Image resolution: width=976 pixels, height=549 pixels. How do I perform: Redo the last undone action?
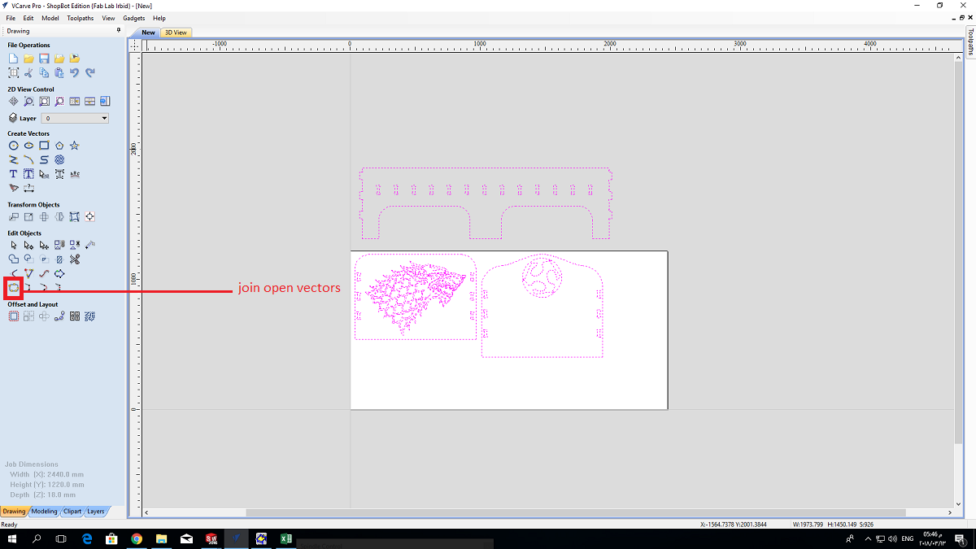(90, 73)
